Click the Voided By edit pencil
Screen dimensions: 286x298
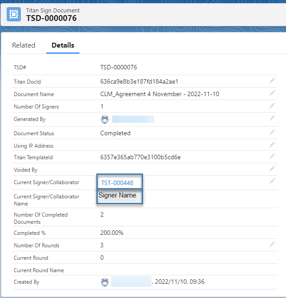tap(272, 169)
